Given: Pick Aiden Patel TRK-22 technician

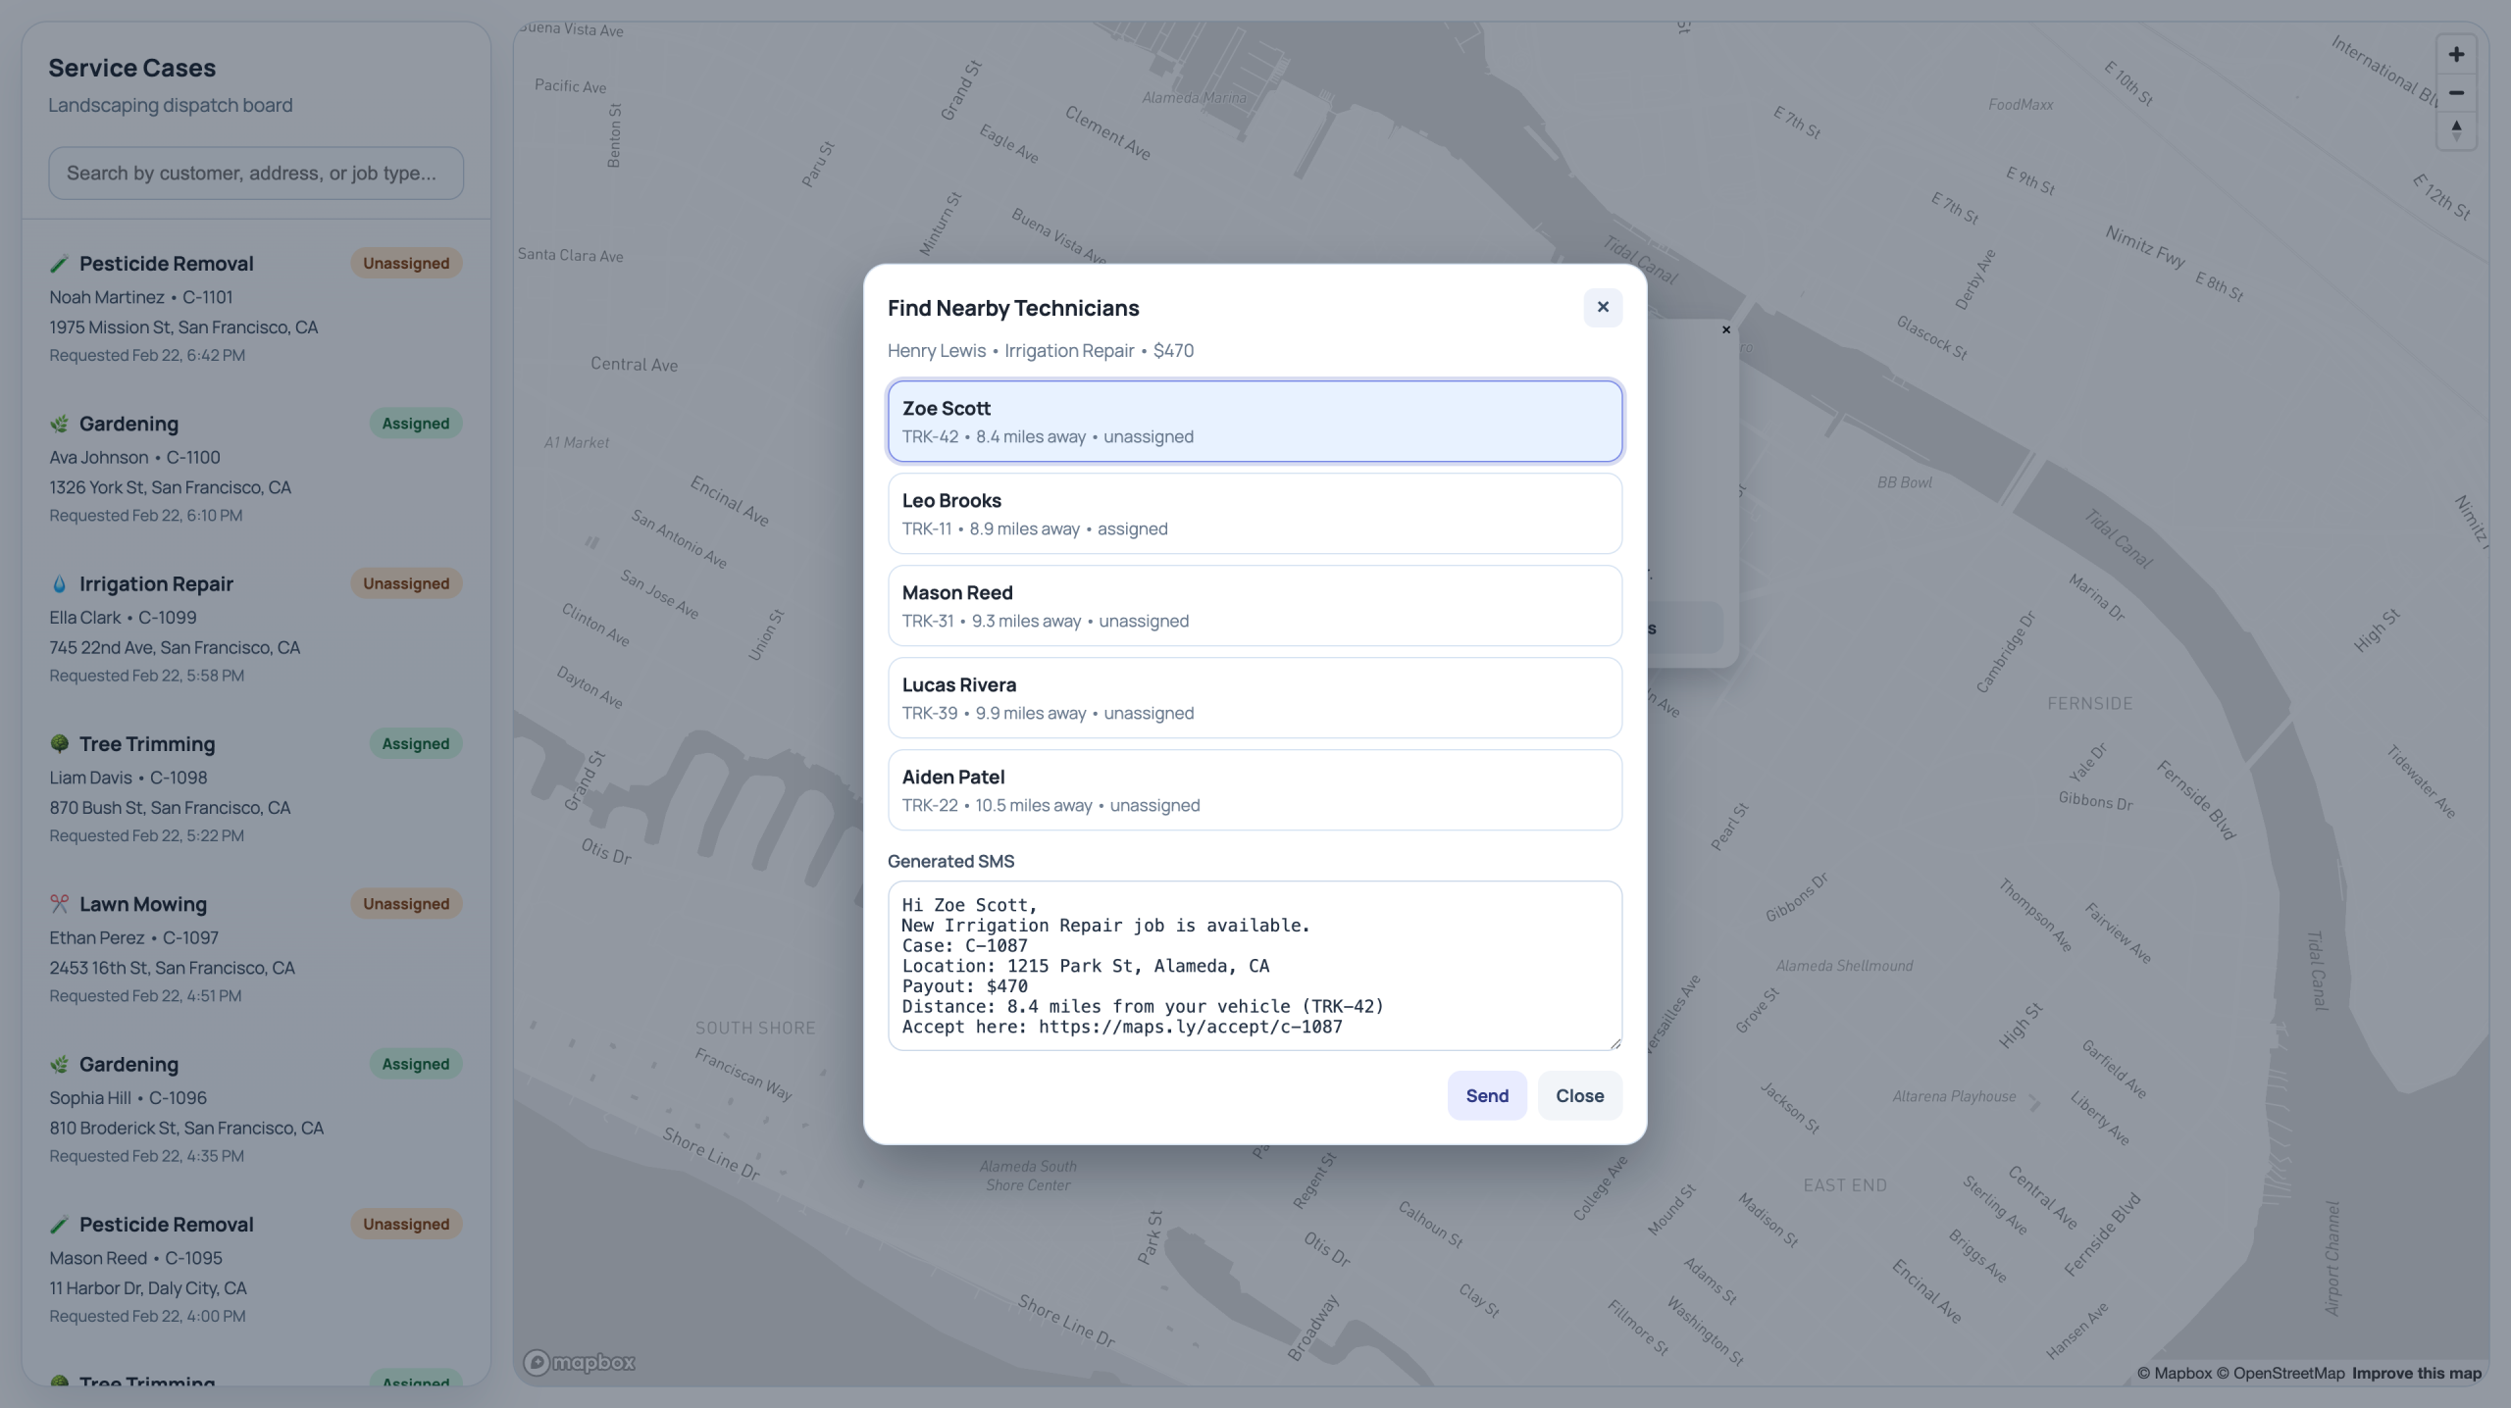Looking at the screenshot, I should (x=1254, y=790).
